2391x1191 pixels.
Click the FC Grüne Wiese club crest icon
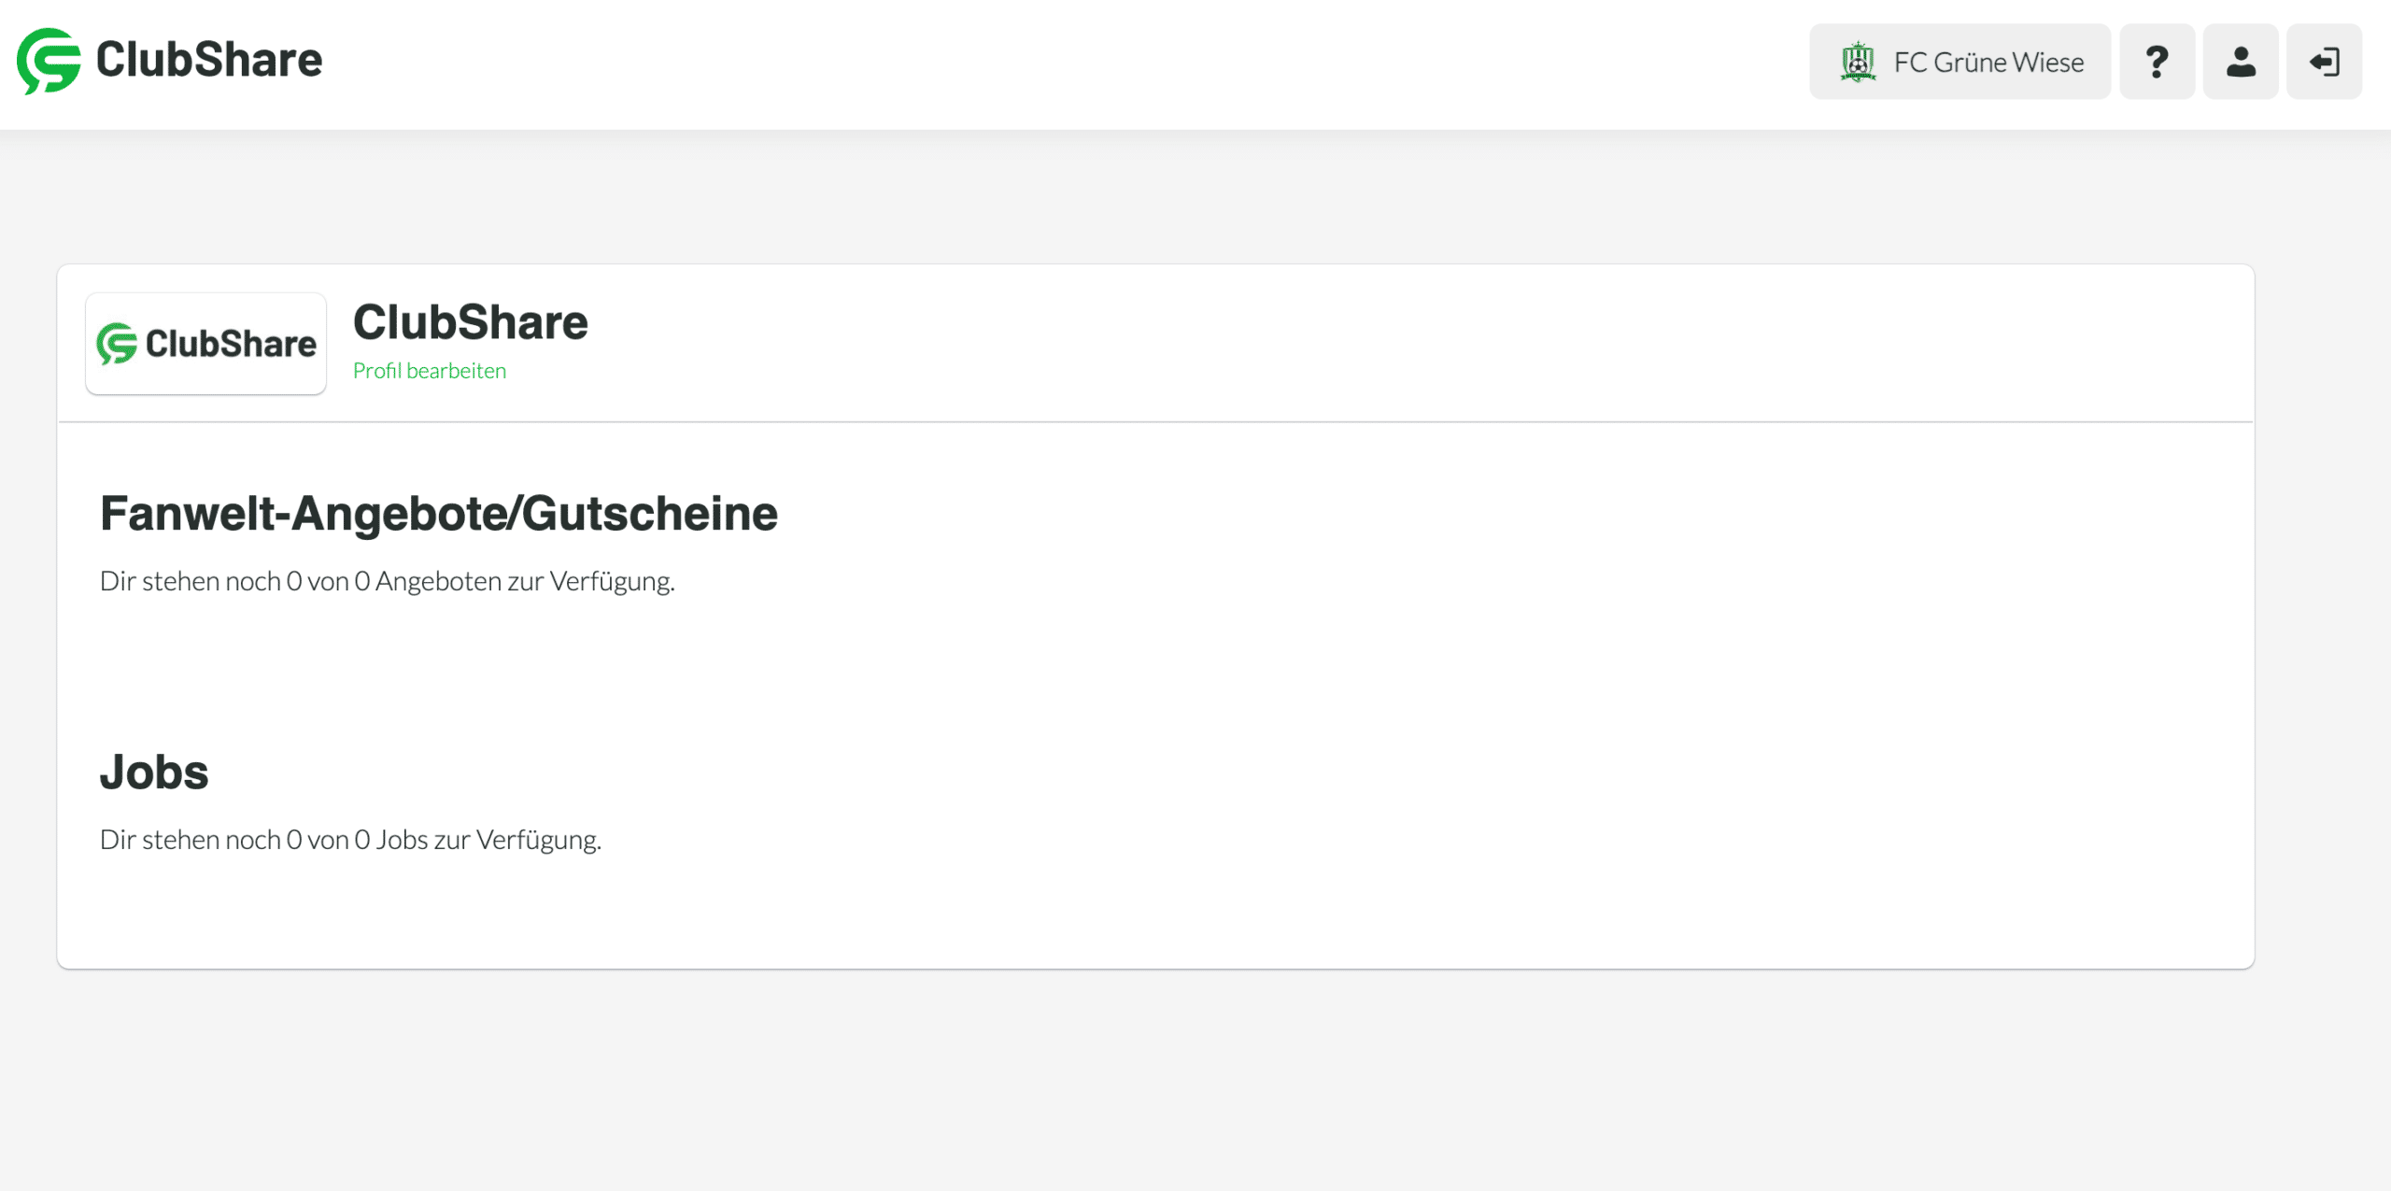[1858, 62]
